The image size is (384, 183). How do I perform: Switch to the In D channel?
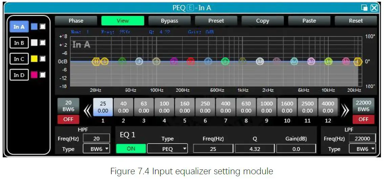tap(19, 75)
